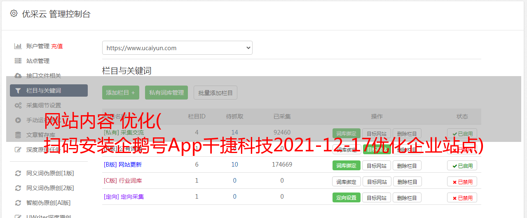Click the gears icon for 采集细节设置
This screenshot has height=218, width=527.
pyautogui.click(x=18, y=105)
